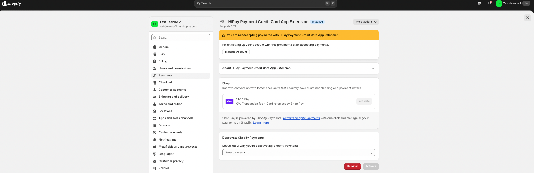The height and width of the screenshot is (173, 534).
Task: Focus the top Shopify Search bar
Action: (x=265, y=3)
